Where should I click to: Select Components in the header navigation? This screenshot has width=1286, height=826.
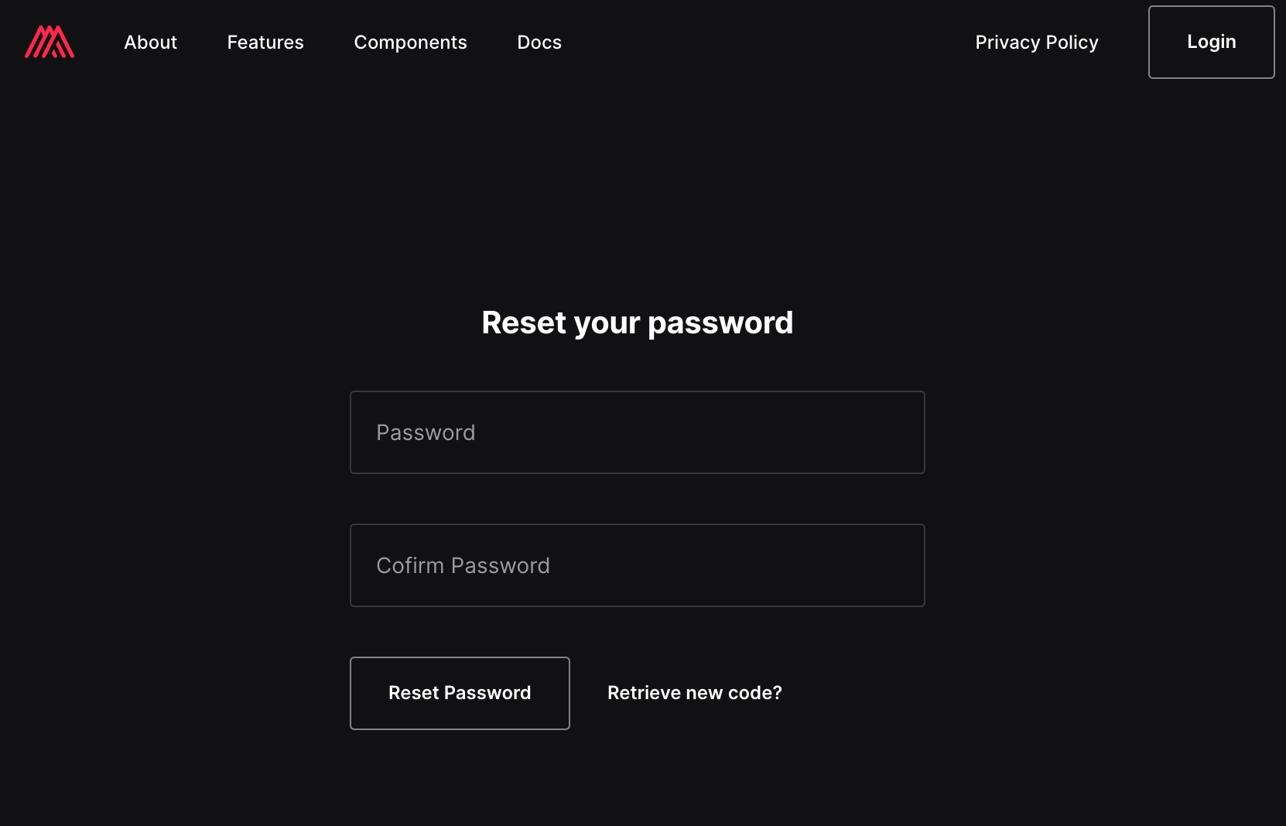pyautogui.click(x=410, y=43)
